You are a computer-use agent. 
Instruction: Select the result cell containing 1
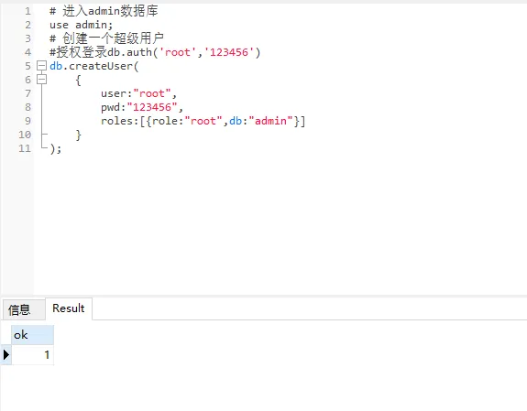[x=33, y=354]
